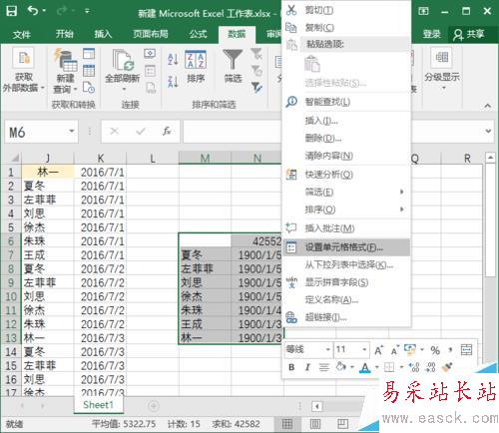
Task: Click the Sheet1 tab
Action: 98,405
